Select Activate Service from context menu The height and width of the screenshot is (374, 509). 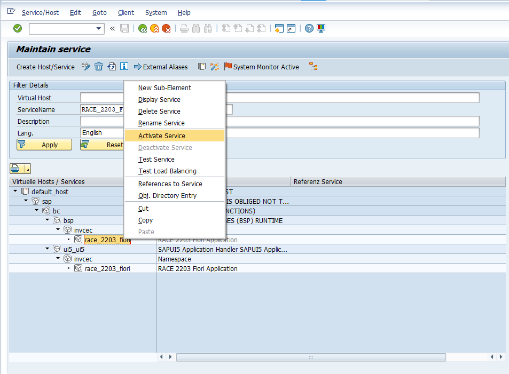click(x=162, y=136)
